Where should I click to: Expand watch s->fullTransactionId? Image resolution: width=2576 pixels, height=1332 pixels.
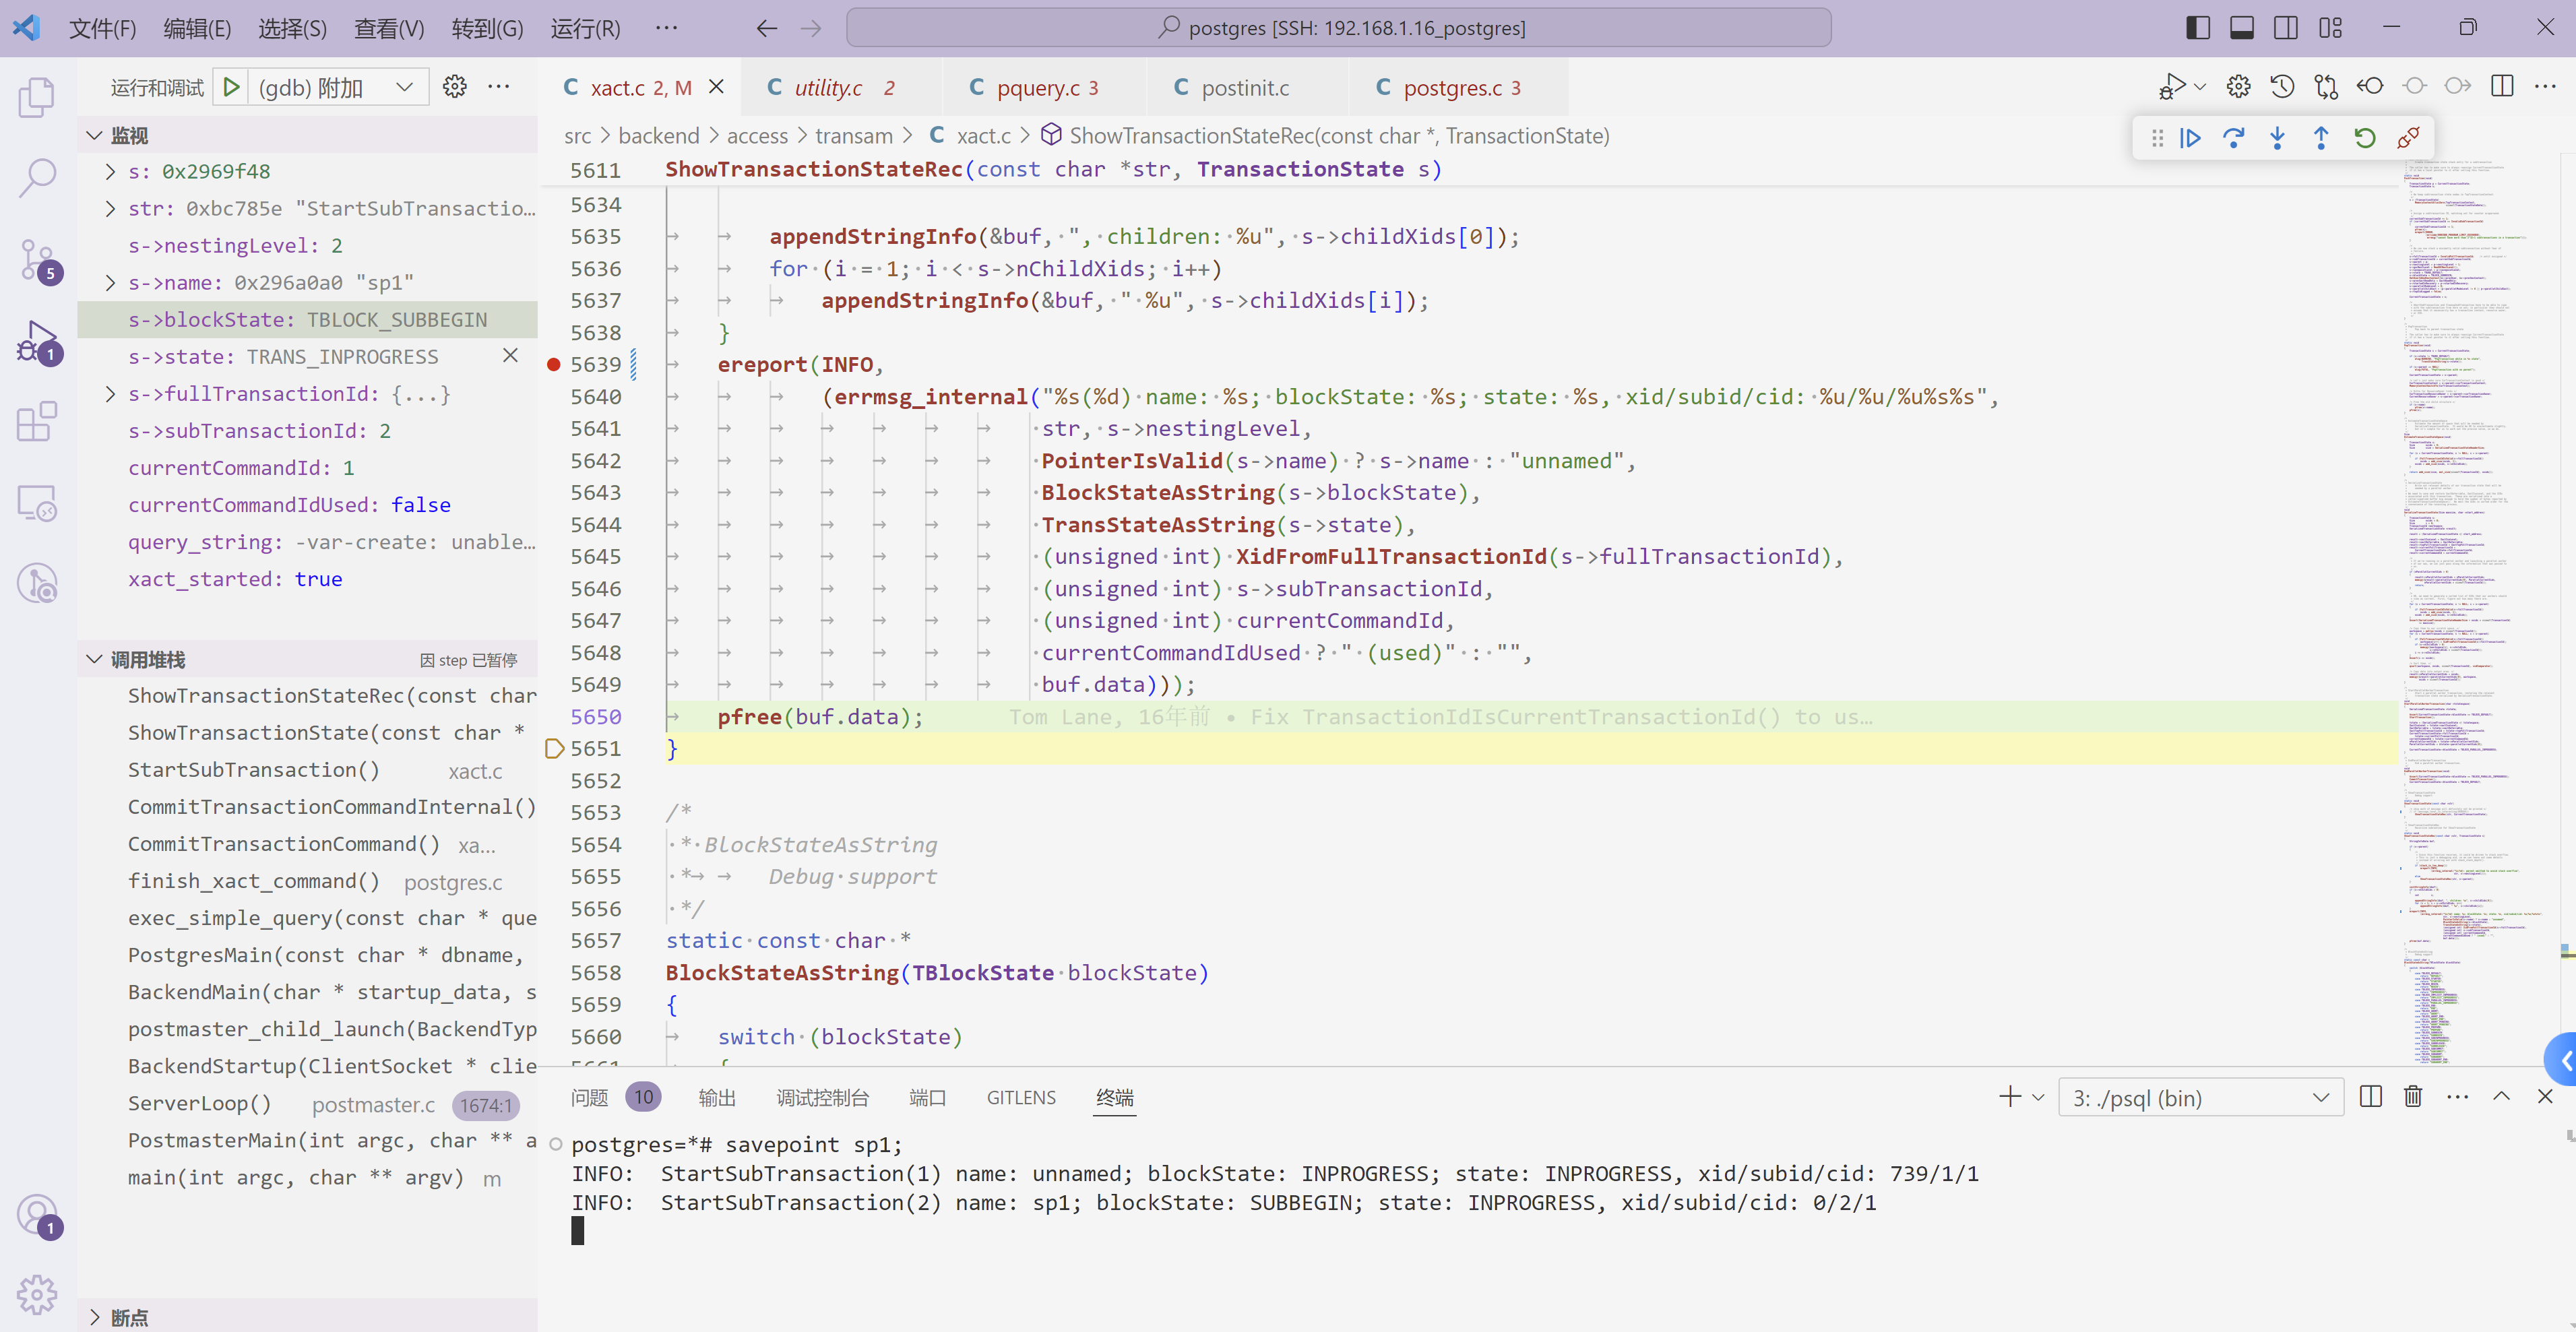(x=110, y=394)
